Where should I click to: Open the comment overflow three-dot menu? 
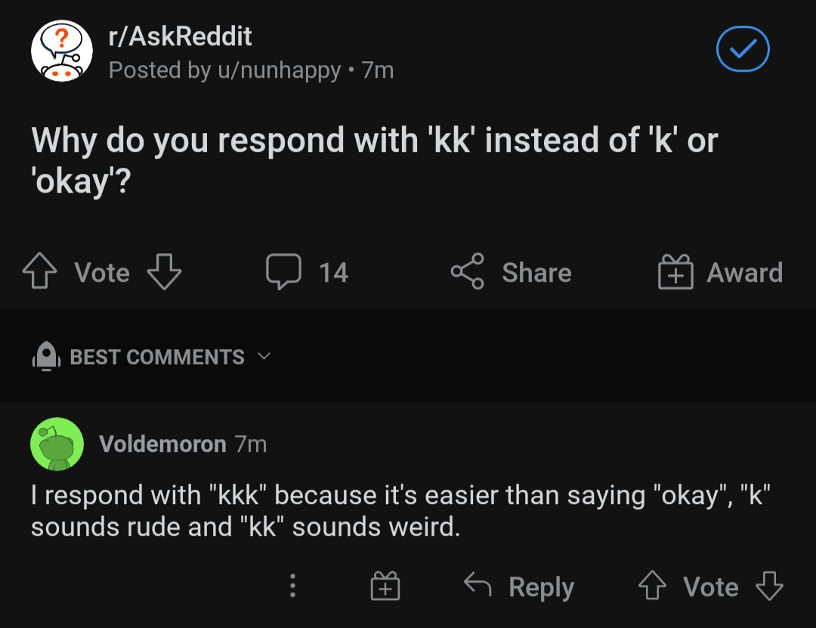click(292, 586)
